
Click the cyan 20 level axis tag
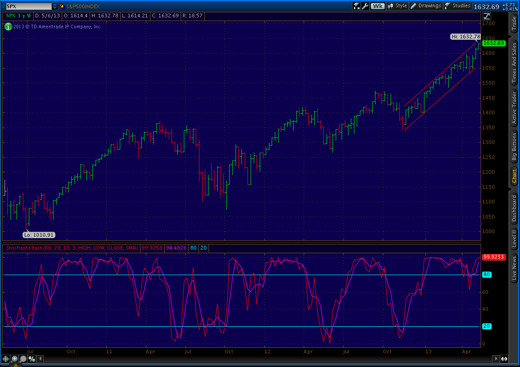pos(487,326)
